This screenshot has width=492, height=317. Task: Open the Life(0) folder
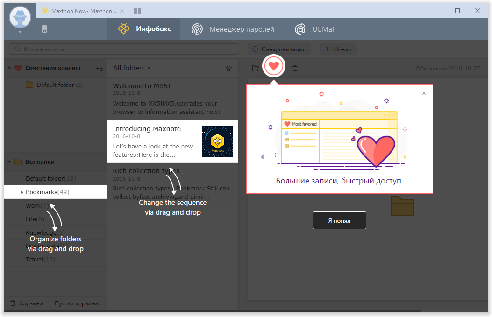click(35, 219)
